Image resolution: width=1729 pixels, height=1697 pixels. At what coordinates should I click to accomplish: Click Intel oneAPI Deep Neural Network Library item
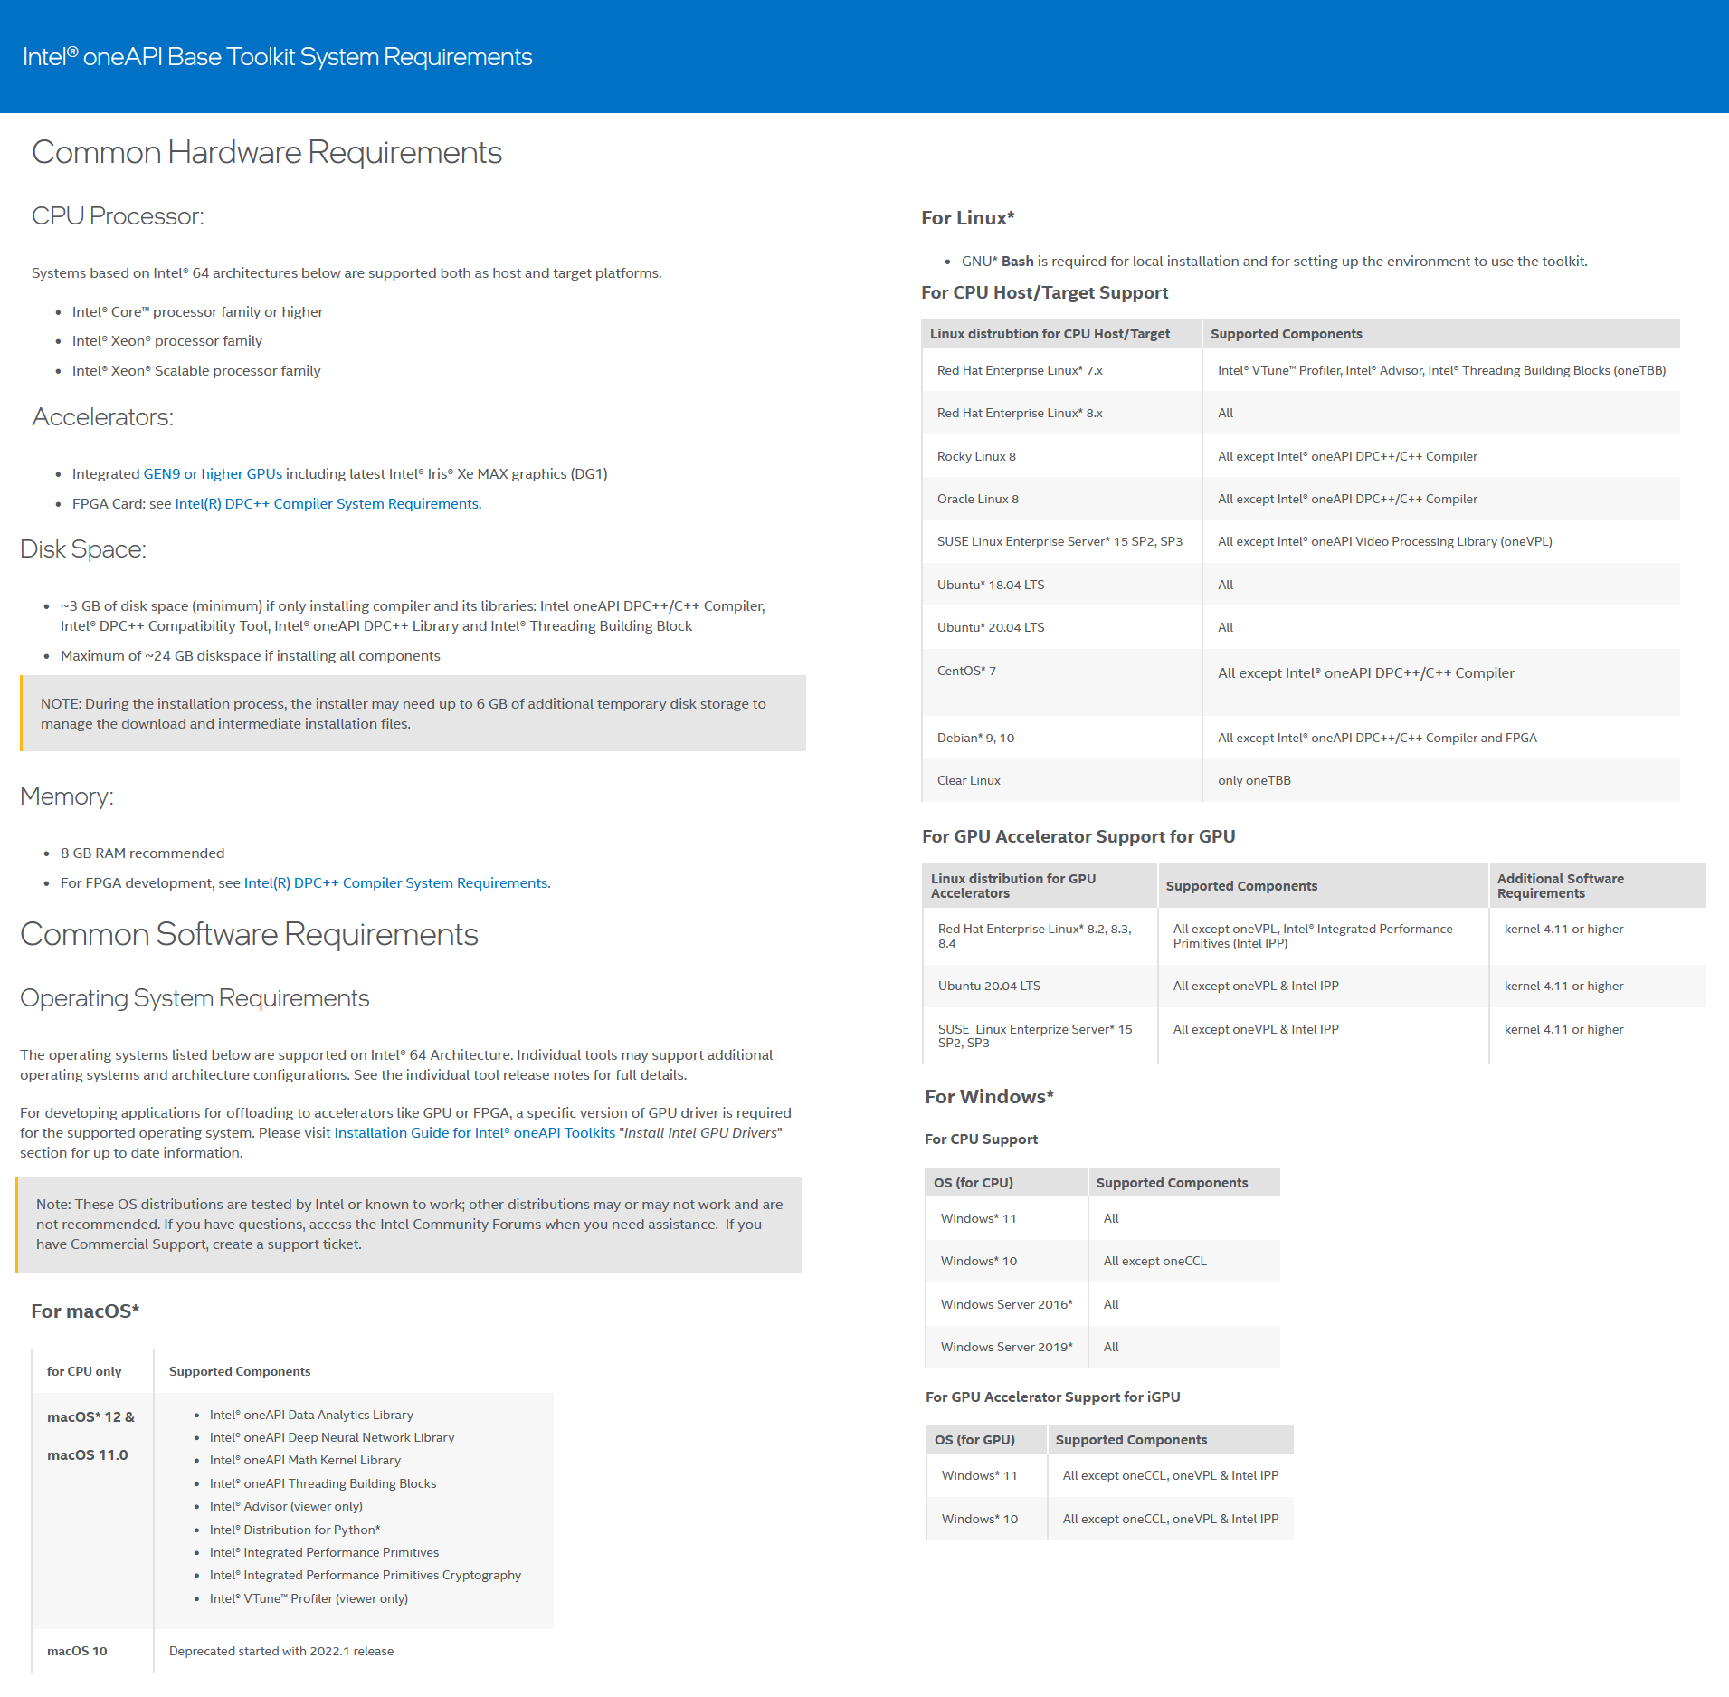[x=332, y=1437]
